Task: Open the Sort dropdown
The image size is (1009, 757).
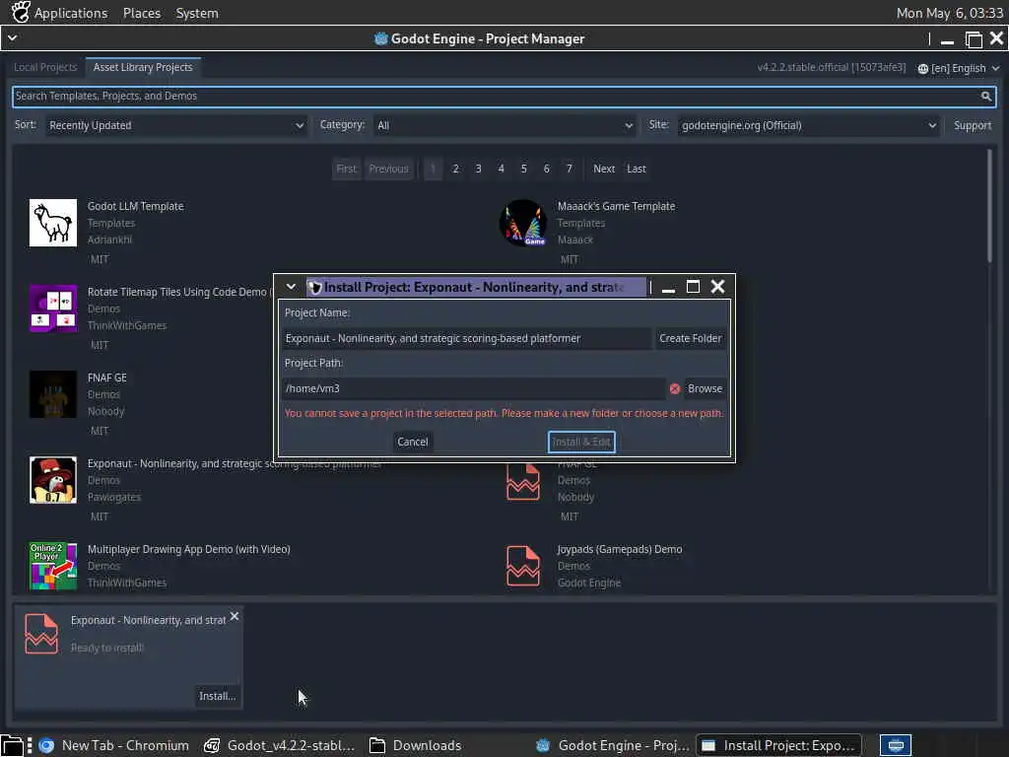Action: coord(175,125)
